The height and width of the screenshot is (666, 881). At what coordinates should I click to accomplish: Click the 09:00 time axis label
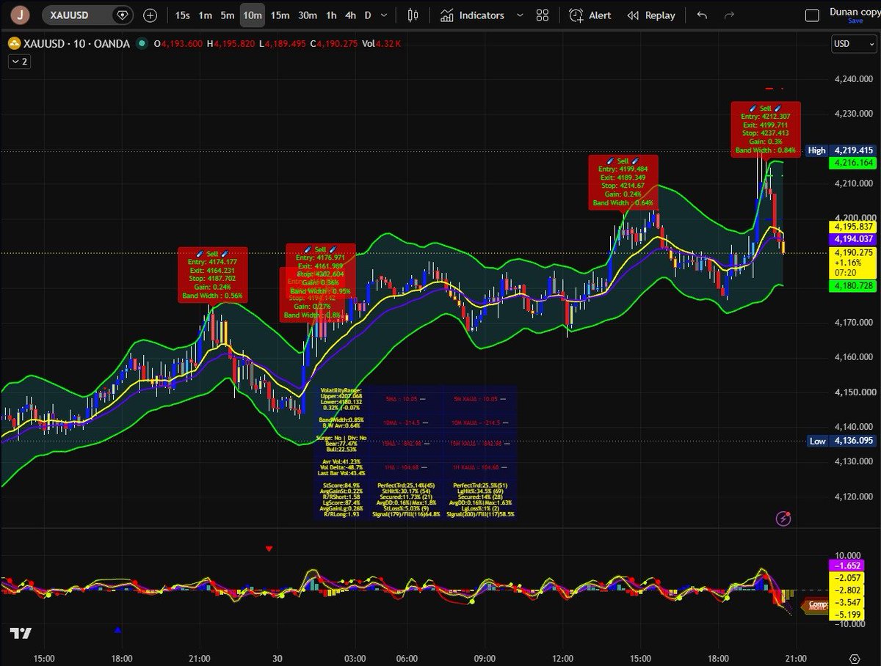tap(485, 658)
